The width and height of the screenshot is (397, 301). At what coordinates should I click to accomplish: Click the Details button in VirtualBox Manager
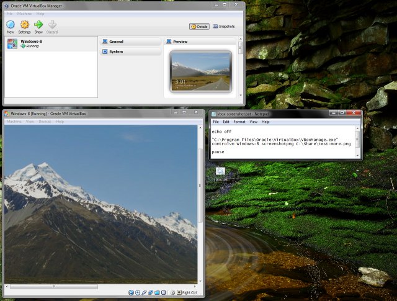click(x=199, y=27)
